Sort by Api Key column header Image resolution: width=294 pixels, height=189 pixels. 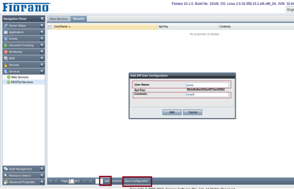(187, 27)
